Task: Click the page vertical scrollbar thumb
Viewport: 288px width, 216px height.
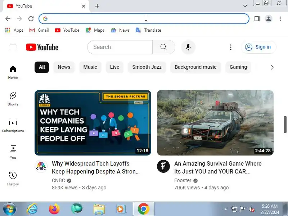Action: 285,124
